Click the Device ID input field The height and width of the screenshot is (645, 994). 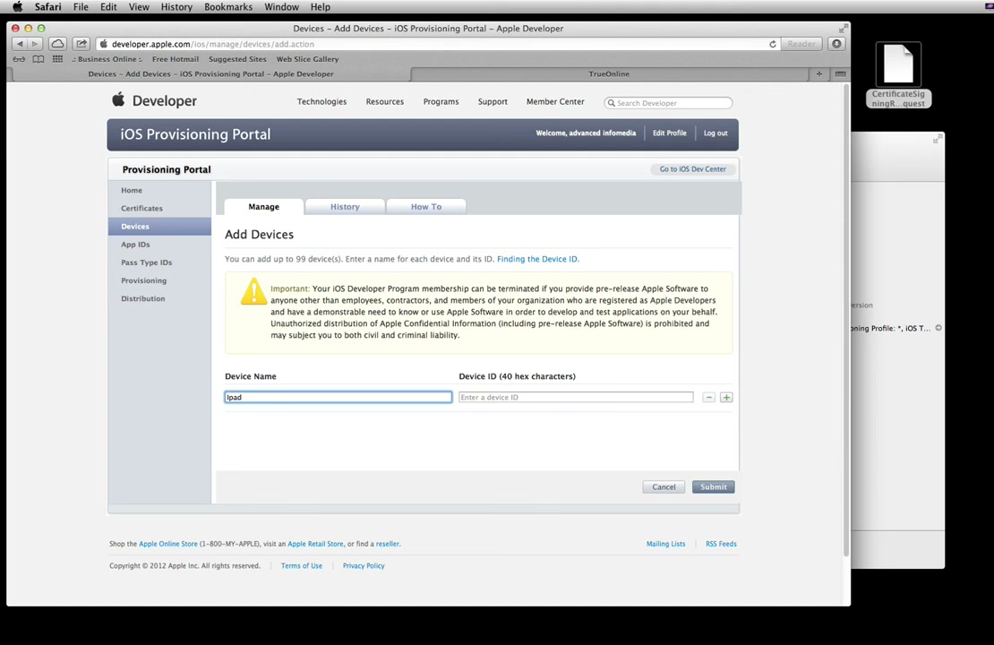[x=576, y=397]
